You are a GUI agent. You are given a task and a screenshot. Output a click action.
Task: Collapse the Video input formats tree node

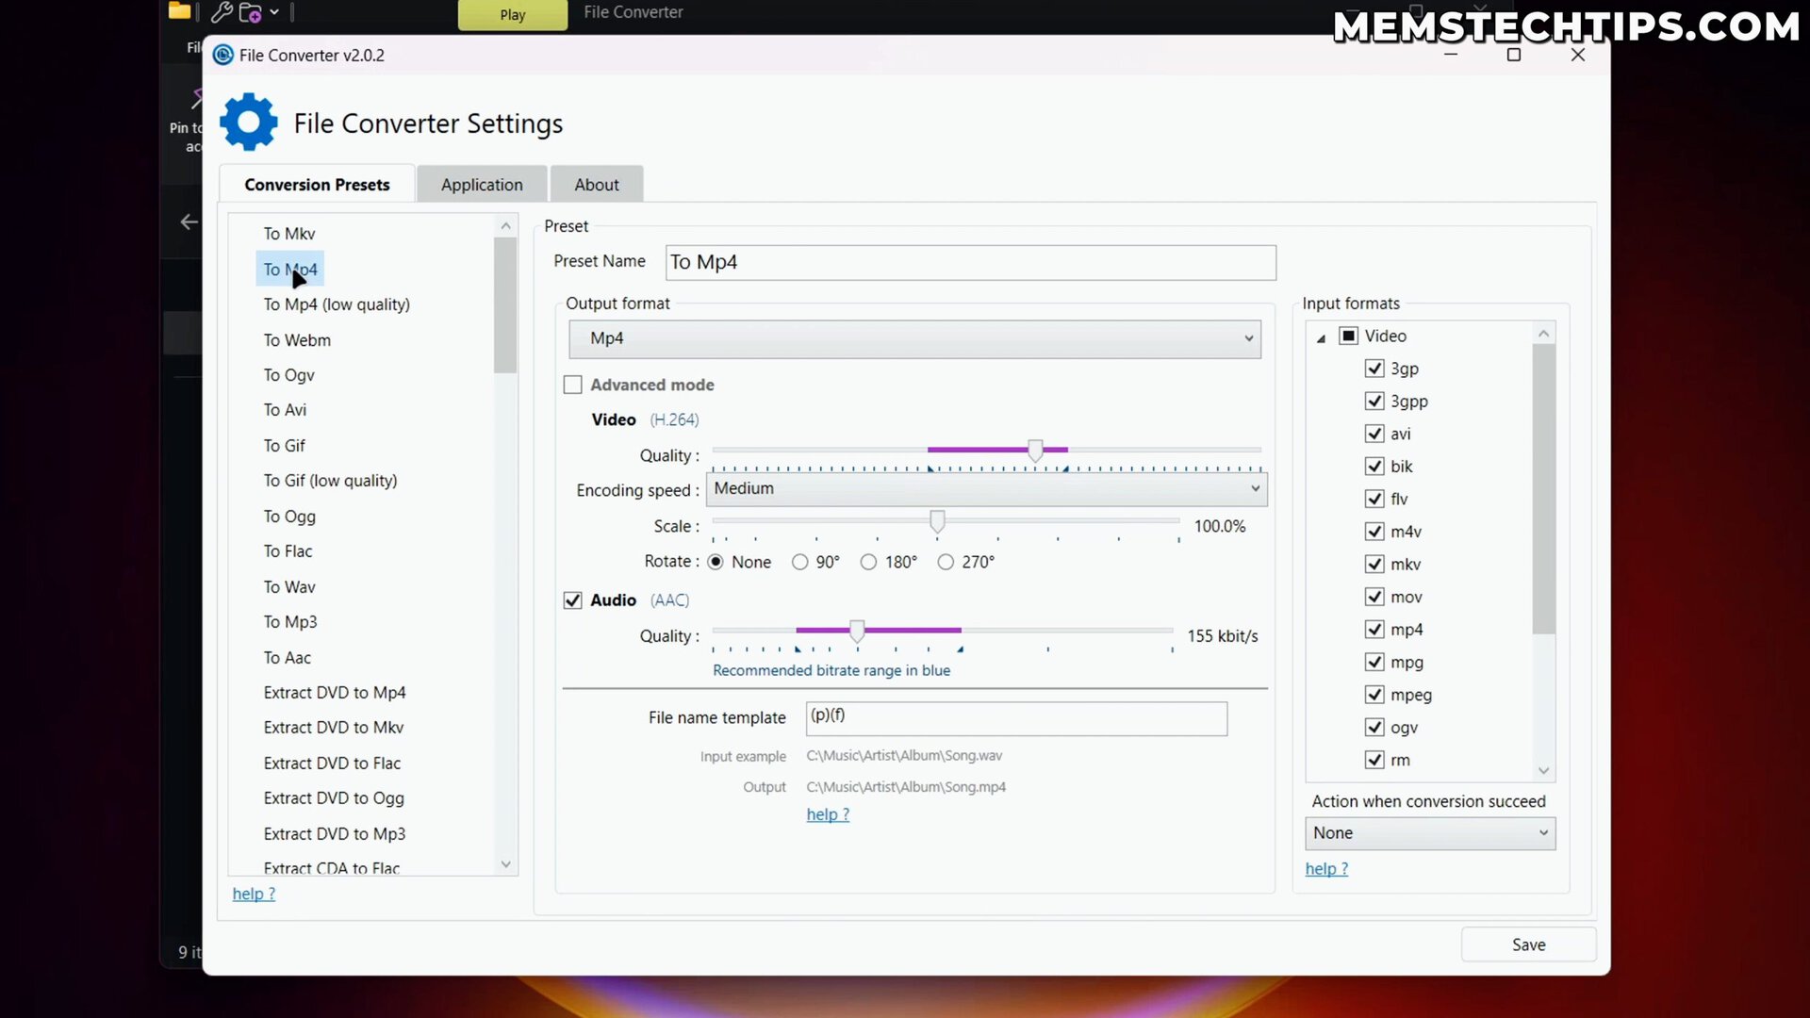click(1321, 337)
